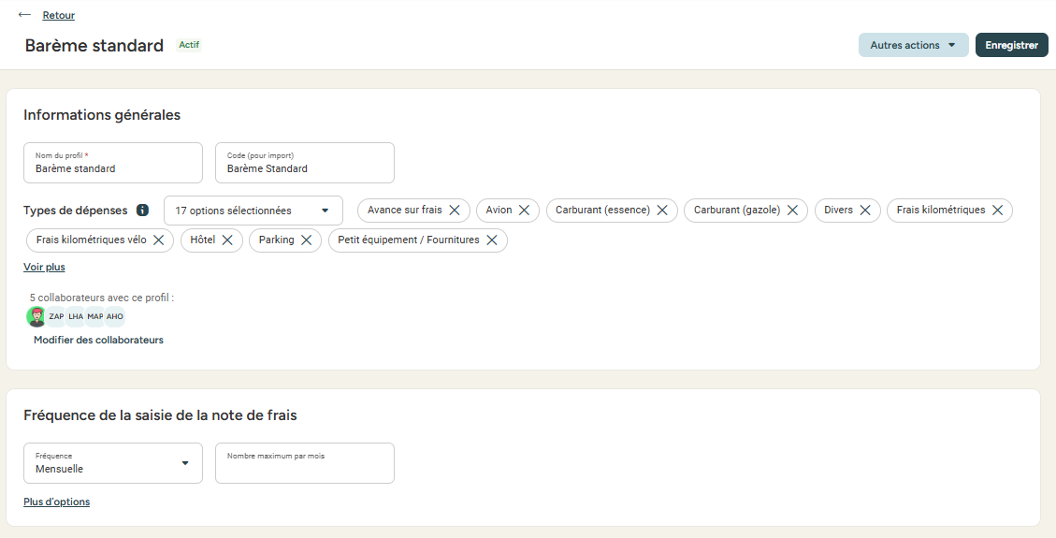Select the ZAP collaborator avatar
The width and height of the screenshot is (1056, 538).
(56, 316)
